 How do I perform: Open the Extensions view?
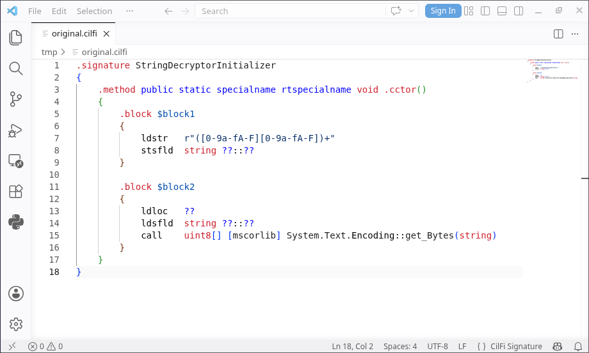click(x=15, y=192)
